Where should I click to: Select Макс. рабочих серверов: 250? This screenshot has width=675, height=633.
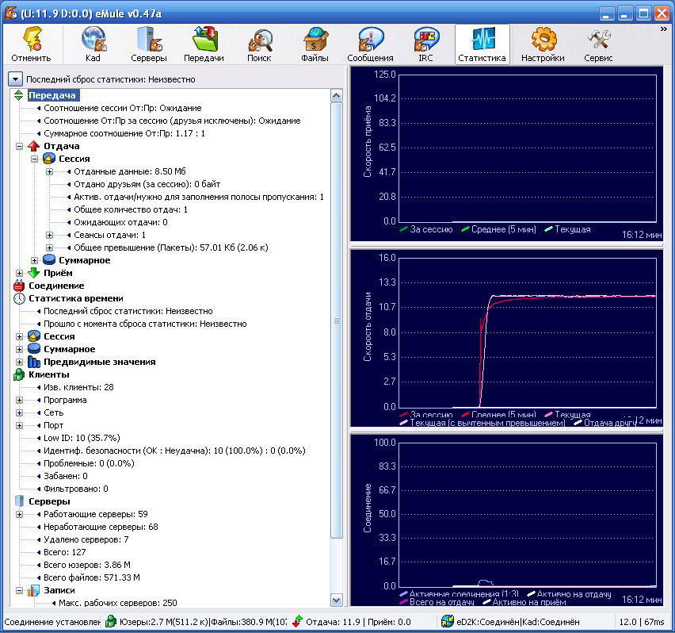point(117,603)
